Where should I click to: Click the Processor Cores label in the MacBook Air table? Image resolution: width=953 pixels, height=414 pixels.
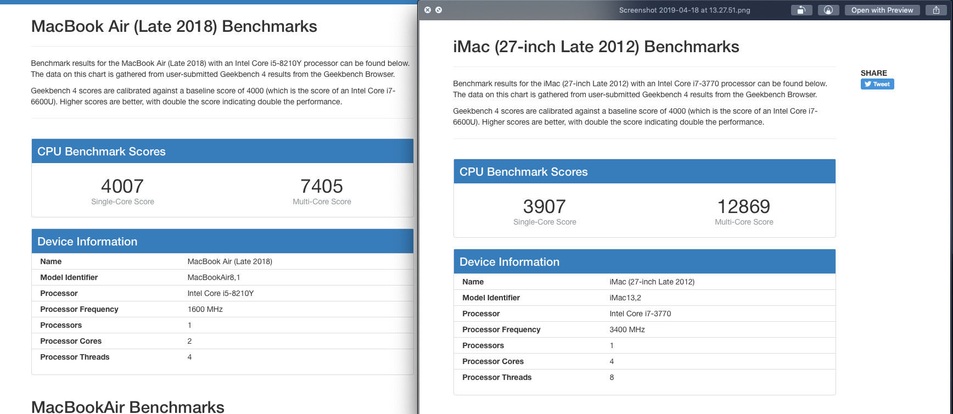[x=71, y=341]
